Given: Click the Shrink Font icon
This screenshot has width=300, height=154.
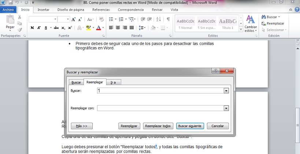Looking at the screenshot, I should (80, 19).
